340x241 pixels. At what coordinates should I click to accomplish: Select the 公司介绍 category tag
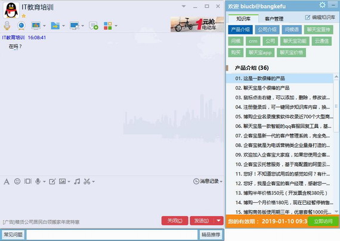point(267,29)
